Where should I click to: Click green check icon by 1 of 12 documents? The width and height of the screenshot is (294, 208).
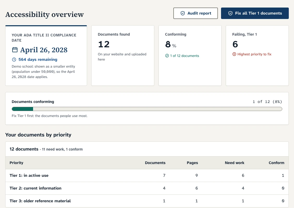pos(167,56)
